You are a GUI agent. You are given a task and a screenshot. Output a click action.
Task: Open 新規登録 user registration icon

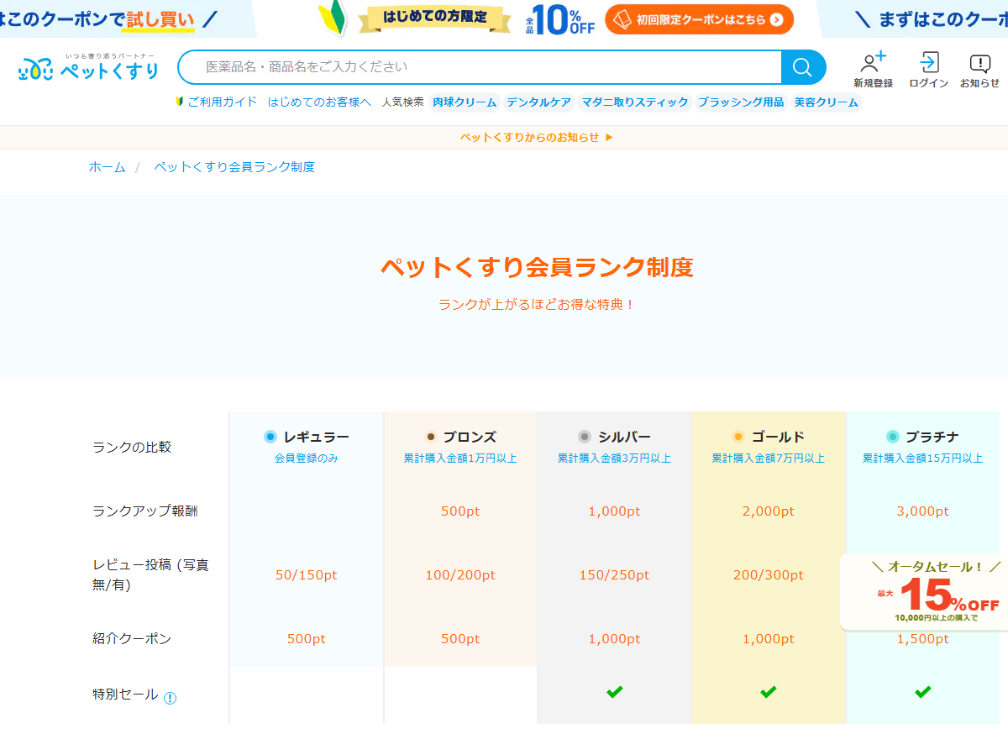pos(874,69)
